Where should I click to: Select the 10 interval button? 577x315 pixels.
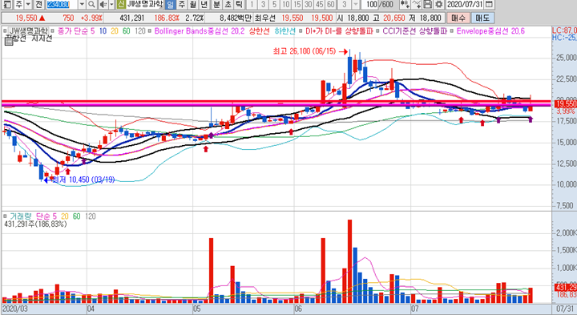pyautogui.click(x=286, y=5)
